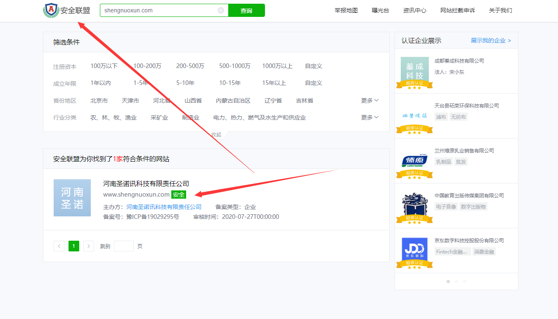Select founding period 15年以上
Viewport: 558px width, 319px height.
pyautogui.click(x=274, y=83)
